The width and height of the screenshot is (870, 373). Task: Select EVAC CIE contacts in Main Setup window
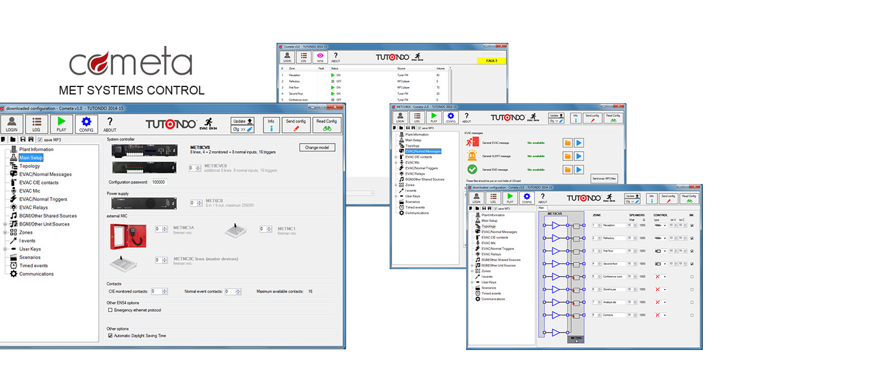[x=39, y=183]
